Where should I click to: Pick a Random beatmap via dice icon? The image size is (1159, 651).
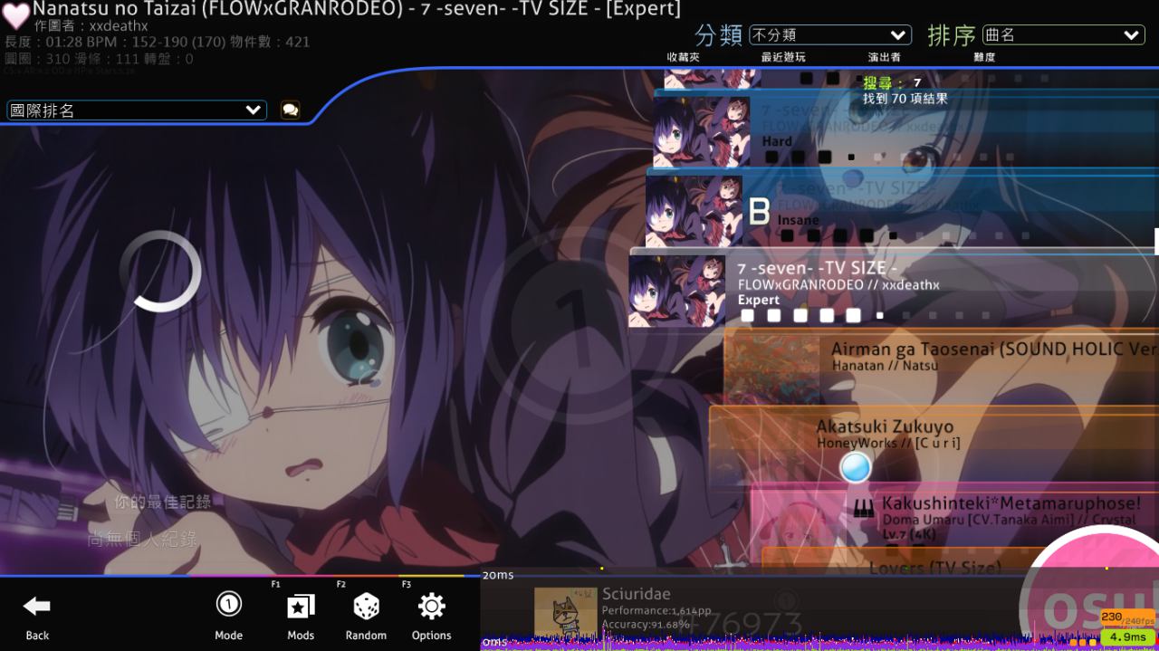[x=366, y=616]
